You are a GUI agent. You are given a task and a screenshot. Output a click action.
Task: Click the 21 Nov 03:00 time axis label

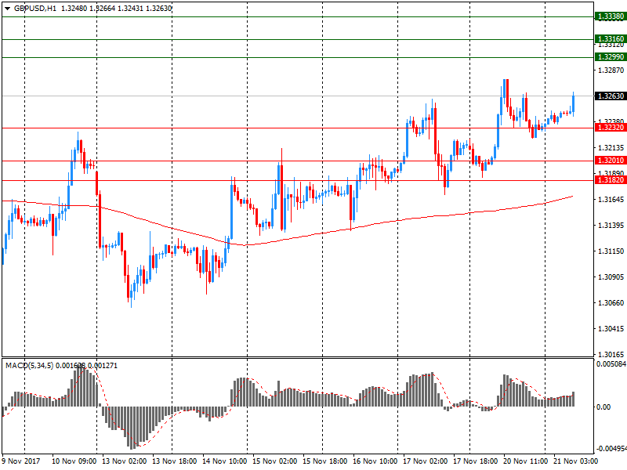point(576,461)
